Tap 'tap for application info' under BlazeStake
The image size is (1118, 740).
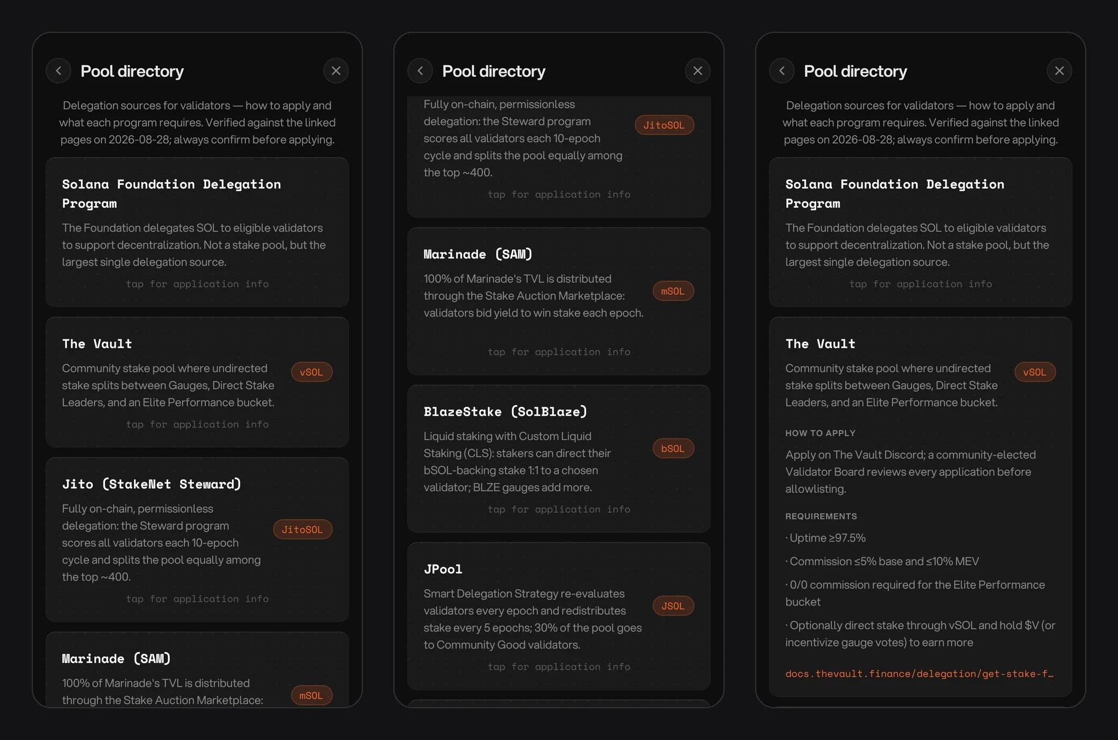559,510
